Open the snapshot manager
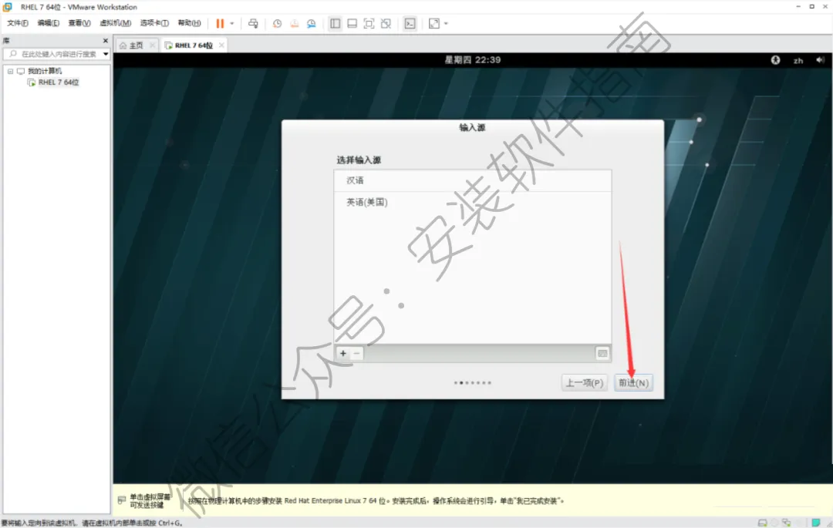 [312, 23]
